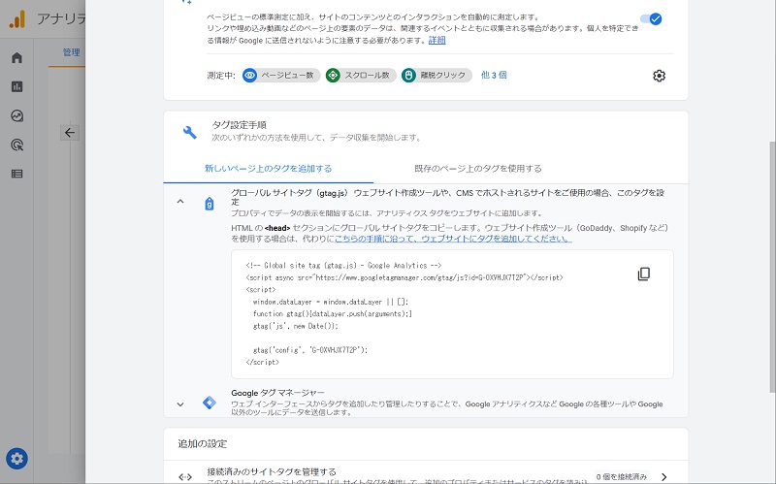Click the Admin gear button in the sidebar

pyautogui.click(x=16, y=459)
